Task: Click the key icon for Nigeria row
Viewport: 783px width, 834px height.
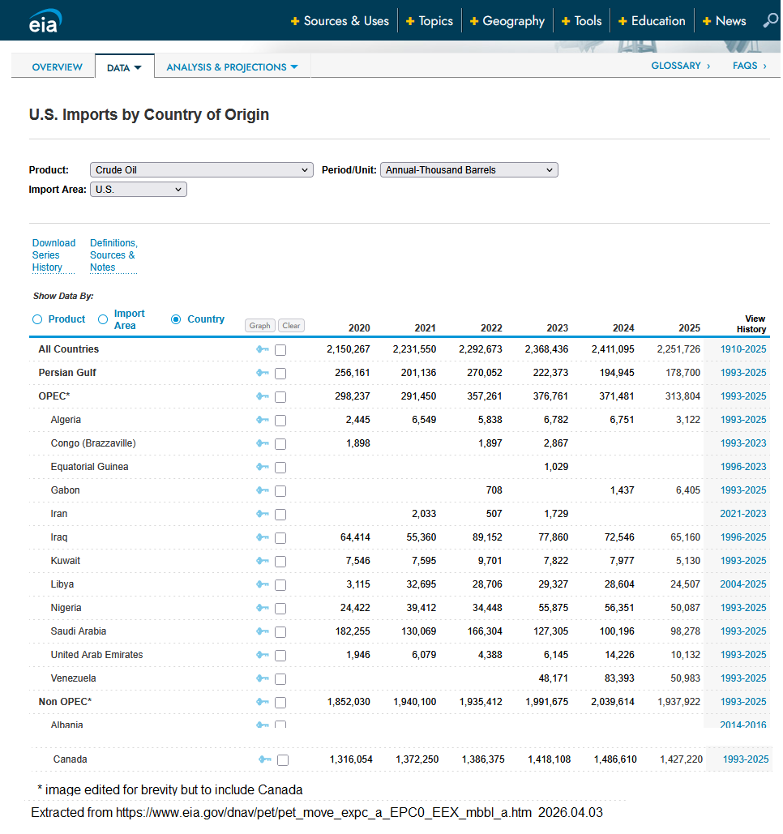Action: [x=262, y=608]
